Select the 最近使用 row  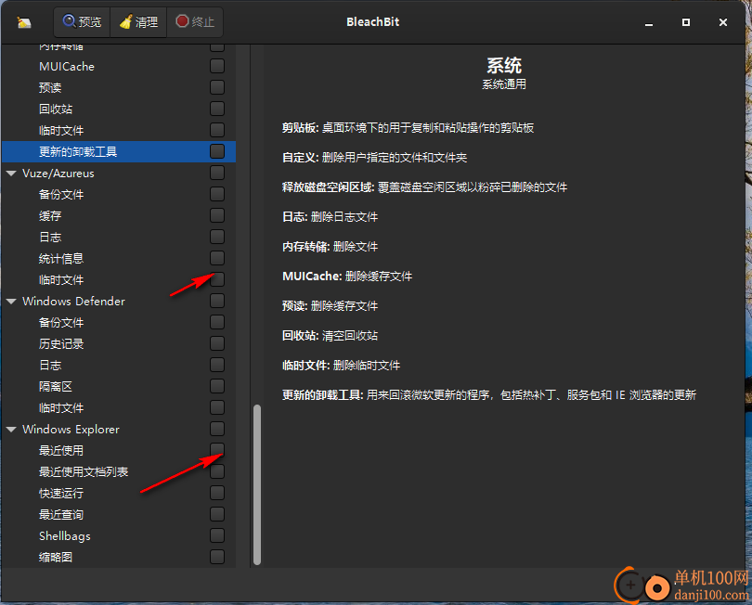119,450
